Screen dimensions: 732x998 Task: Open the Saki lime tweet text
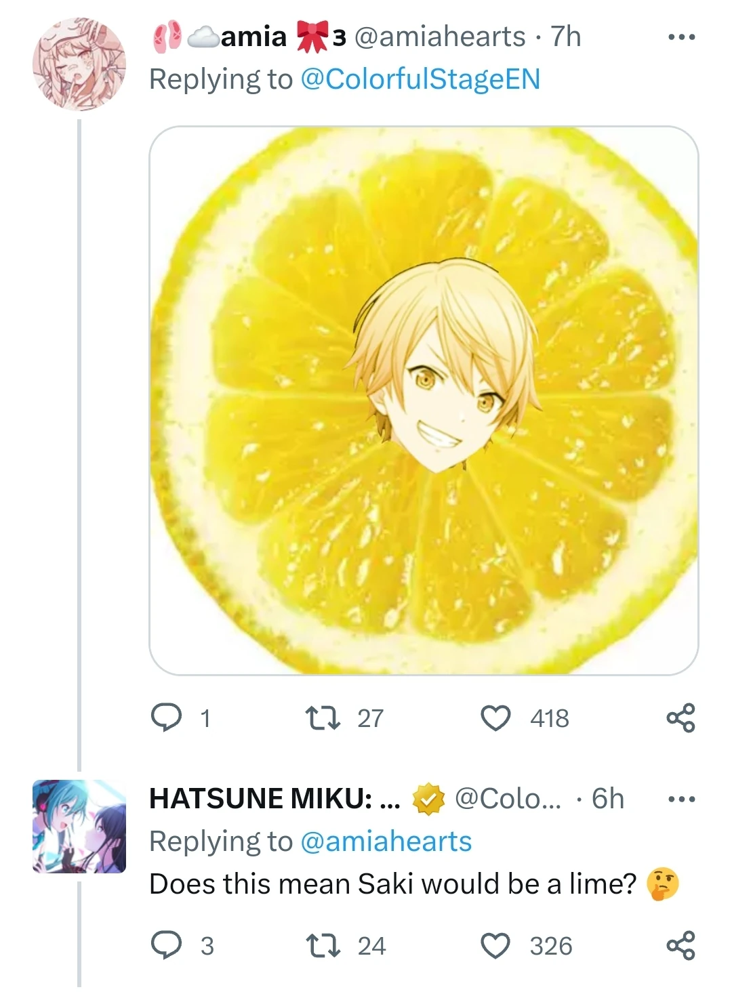(393, 884)
